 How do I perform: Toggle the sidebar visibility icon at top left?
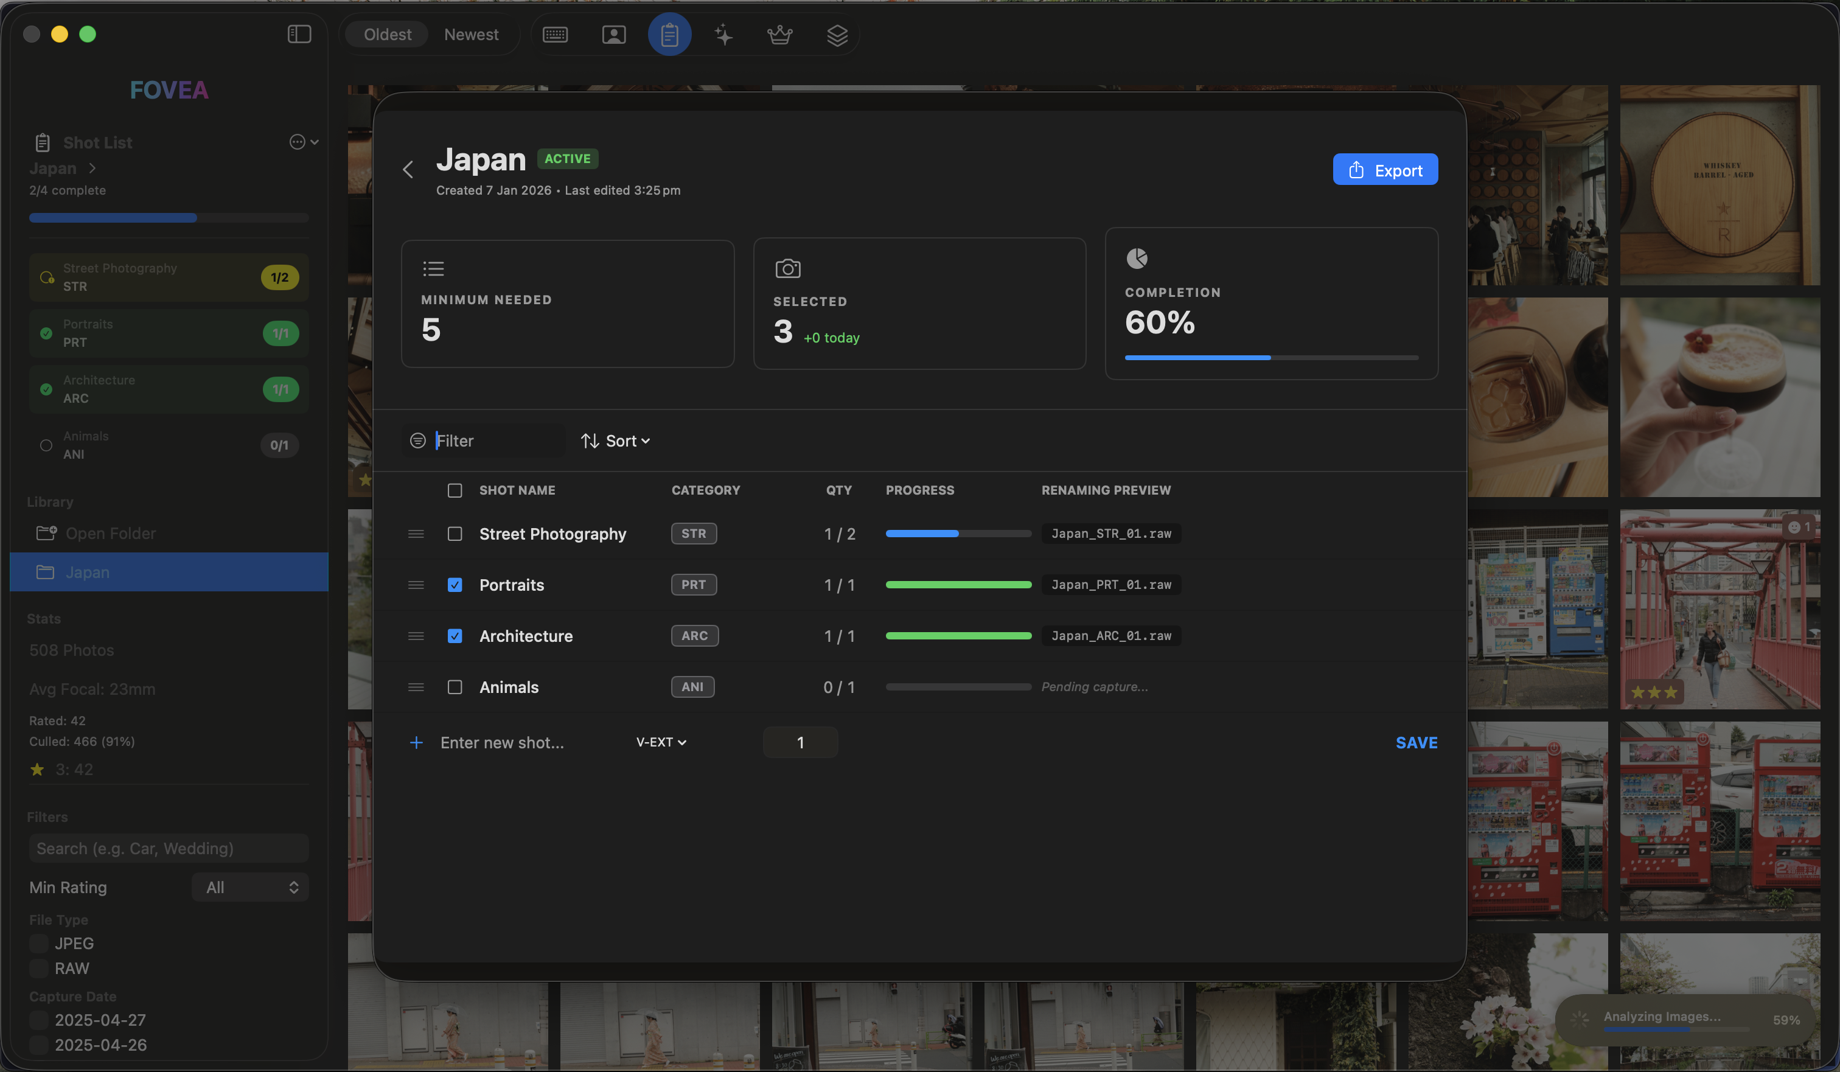click(x=299, y=33)
